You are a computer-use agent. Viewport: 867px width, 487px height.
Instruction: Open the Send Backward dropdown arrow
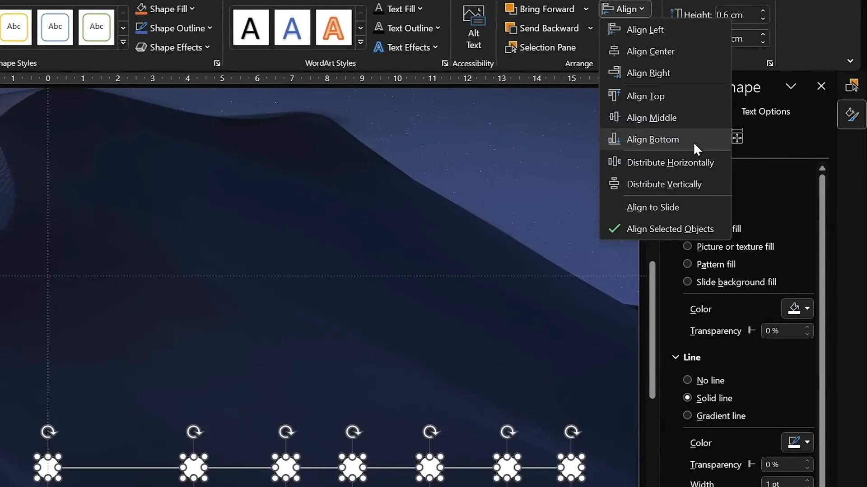(x=591, y=28)
